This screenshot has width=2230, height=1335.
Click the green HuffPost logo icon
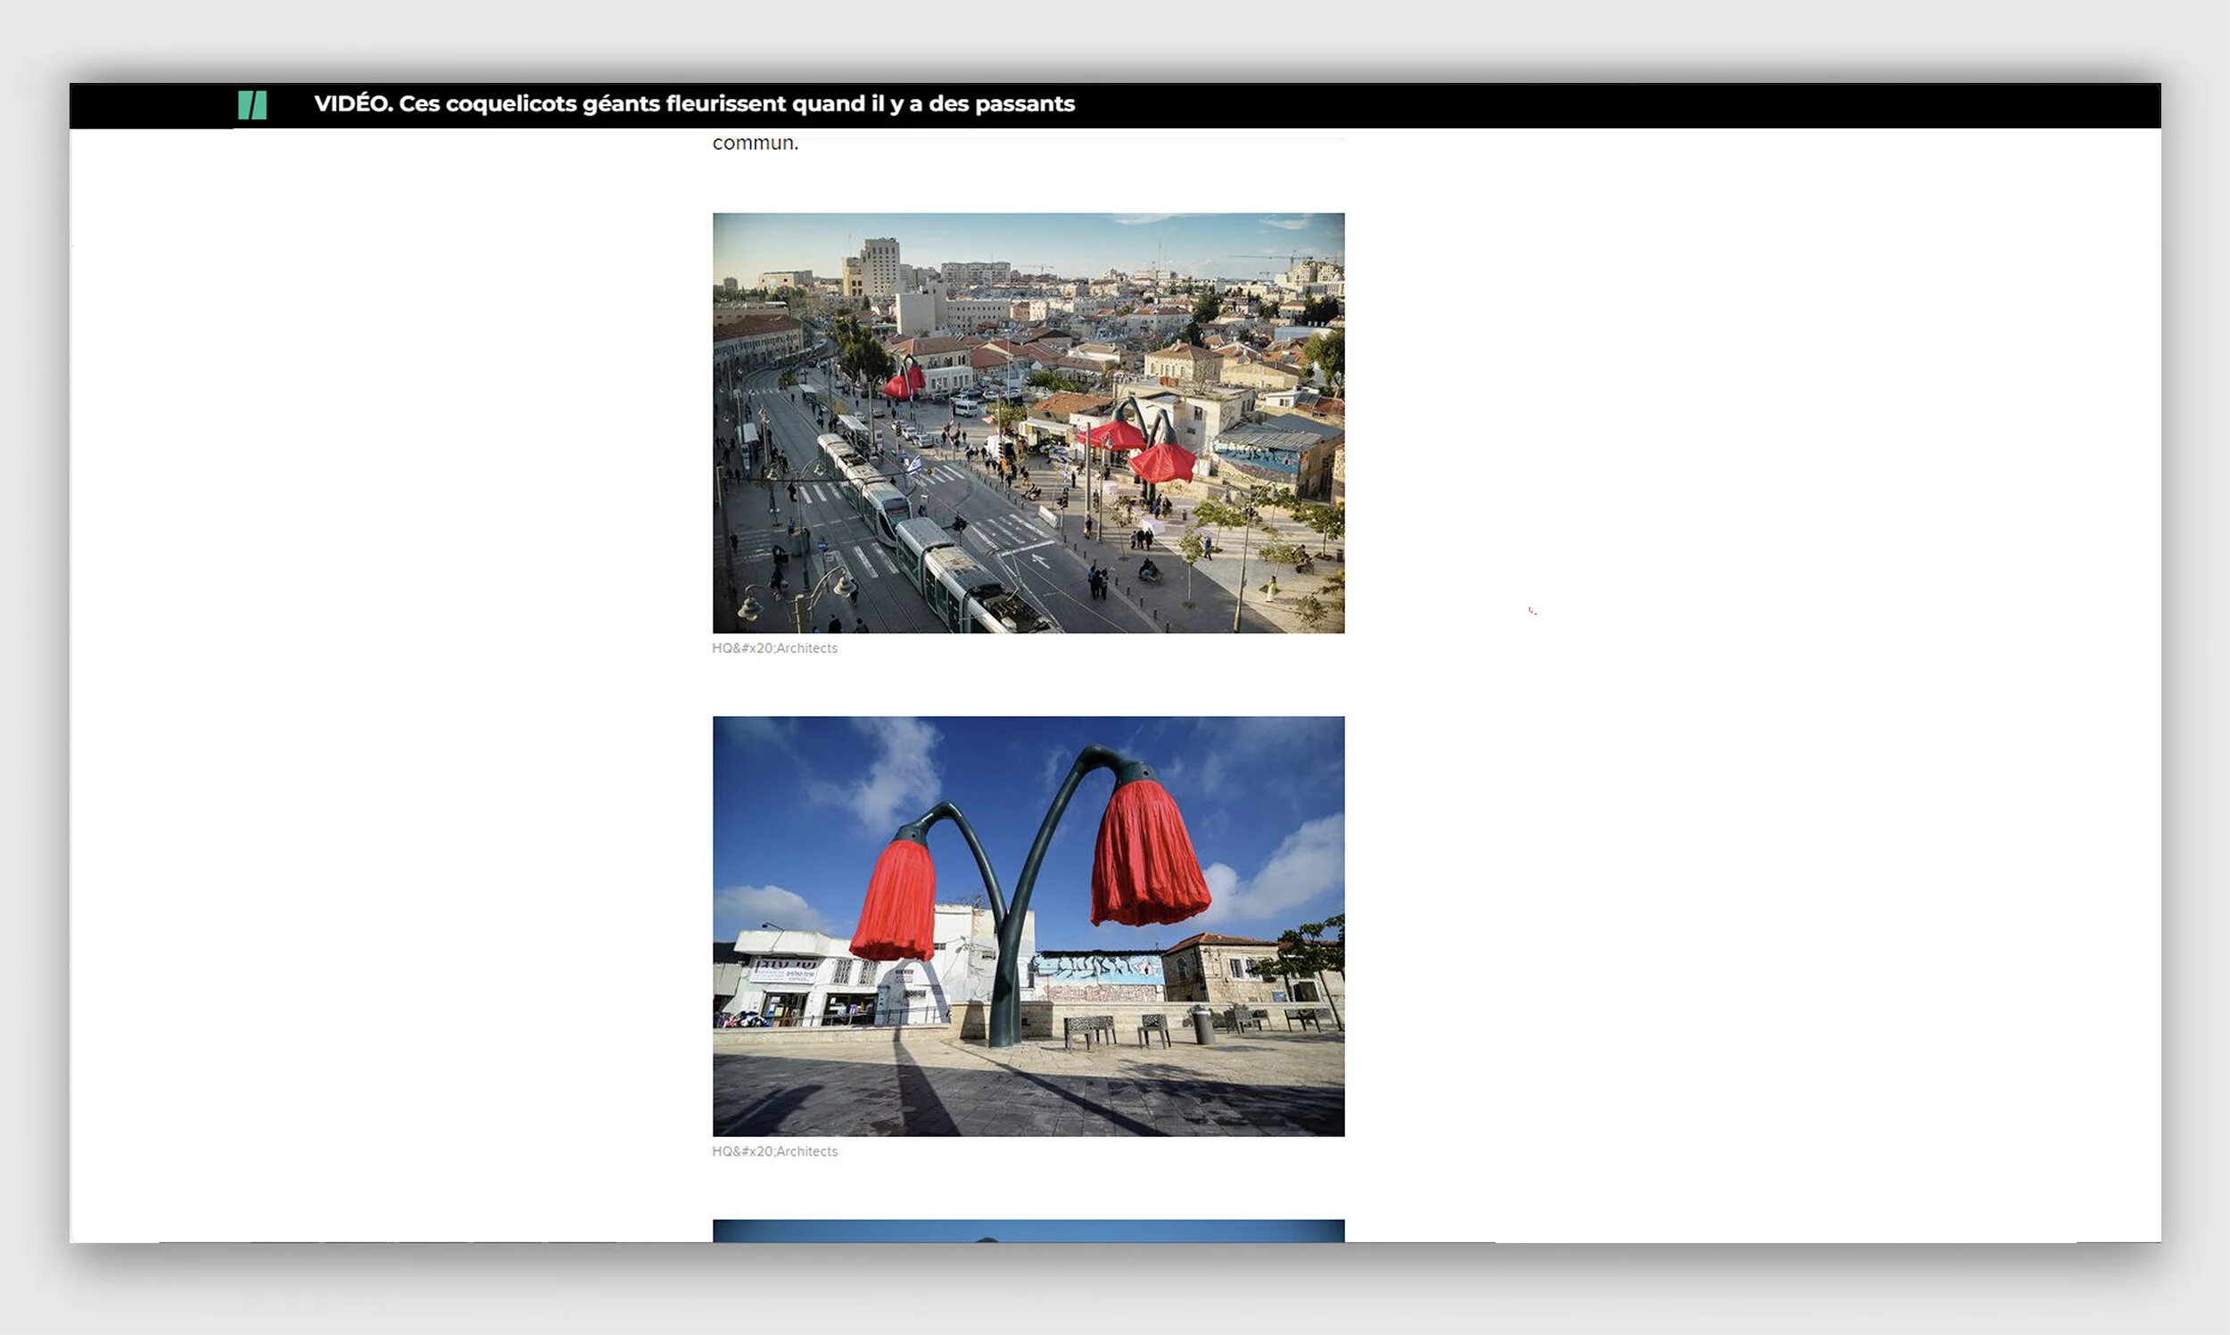click(x=252, y=105)
